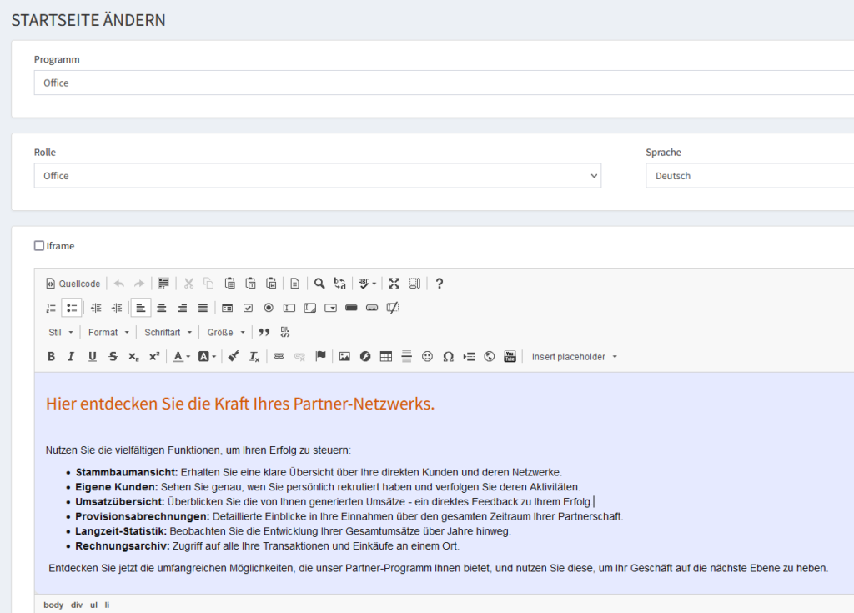Toggle bold formatting
This screenshot has height=613, width=854.
click(51, 357)
